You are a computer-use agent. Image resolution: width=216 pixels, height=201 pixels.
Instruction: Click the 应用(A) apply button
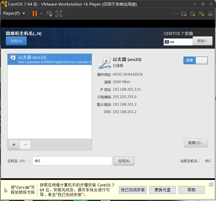coord(124,161)
